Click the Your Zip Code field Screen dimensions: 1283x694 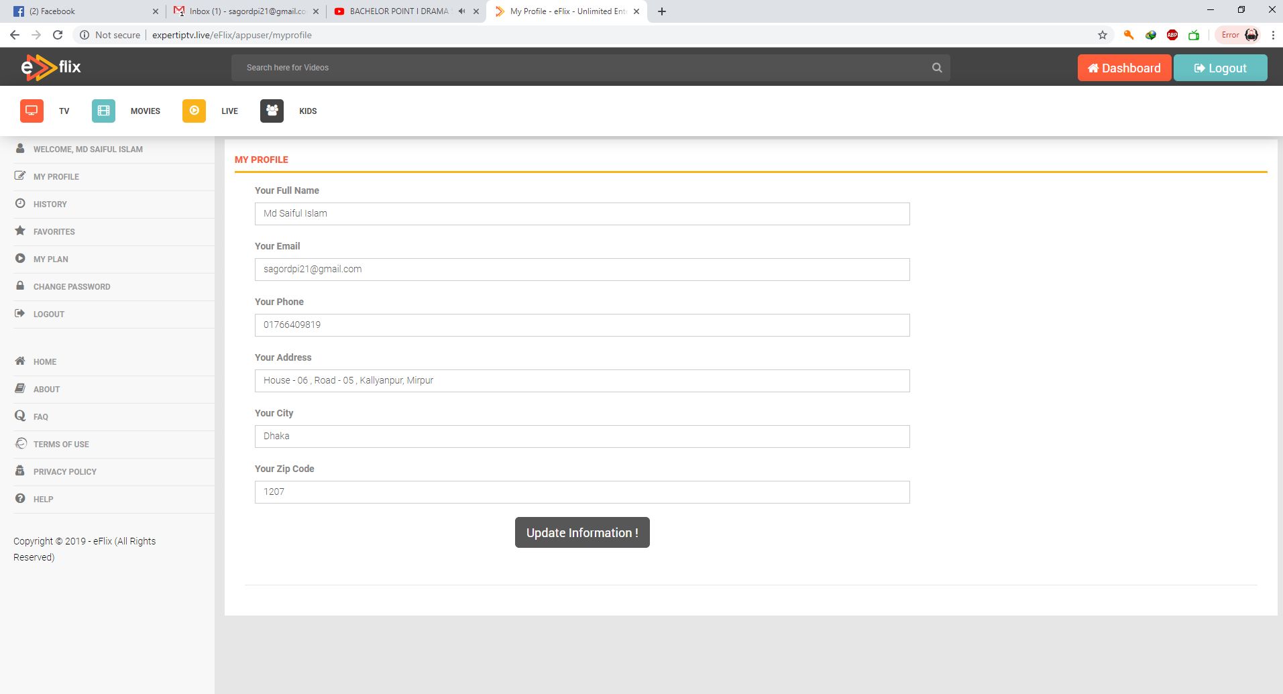tap(582, 492)
